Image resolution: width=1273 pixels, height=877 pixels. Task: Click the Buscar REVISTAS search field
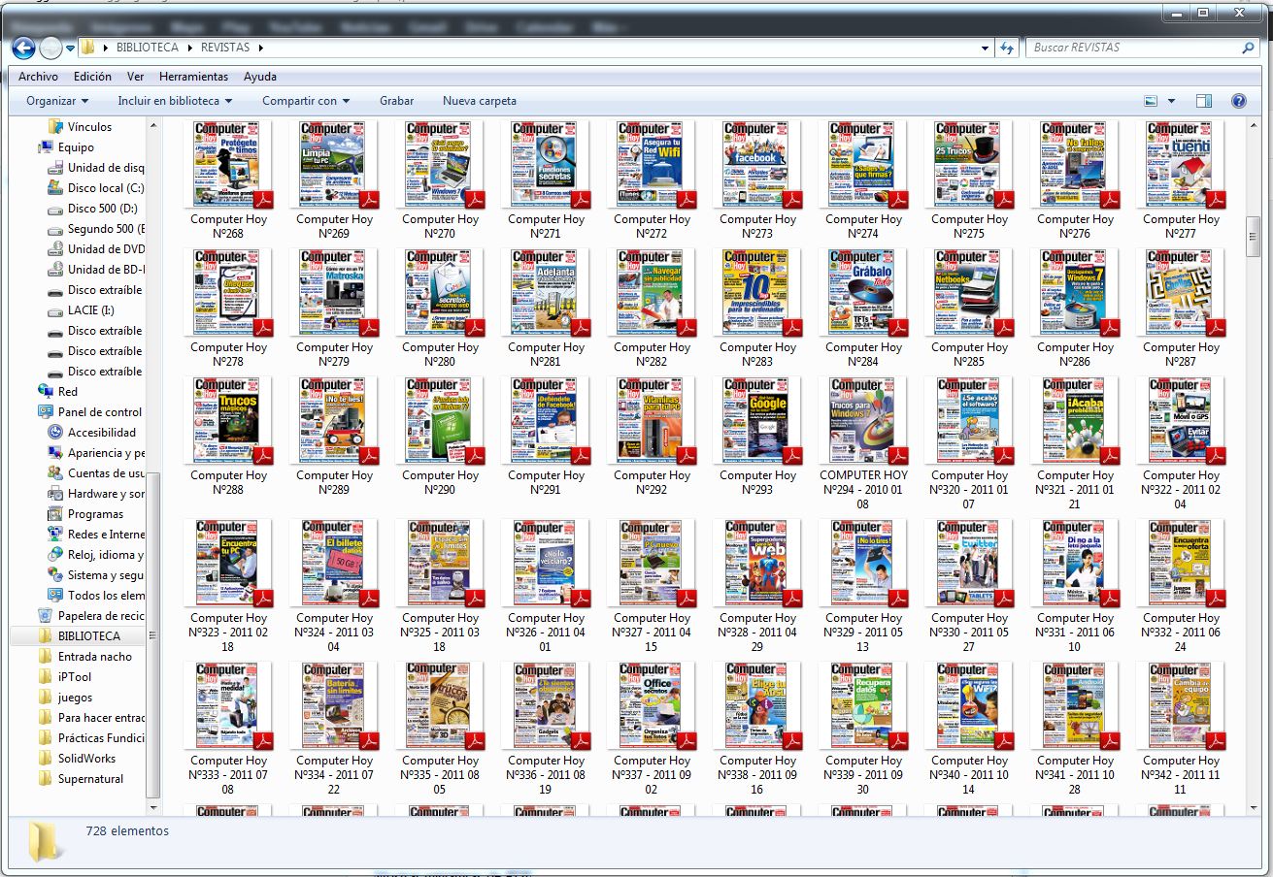pyautogui.click(x=1132, y=48)
